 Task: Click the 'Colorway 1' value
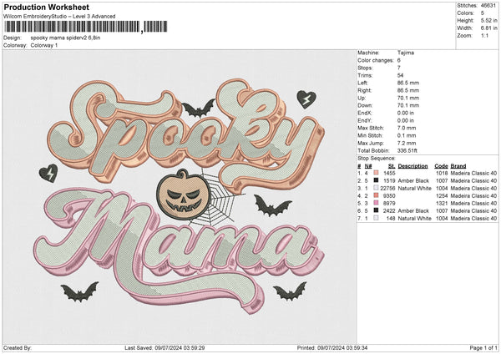44,45
